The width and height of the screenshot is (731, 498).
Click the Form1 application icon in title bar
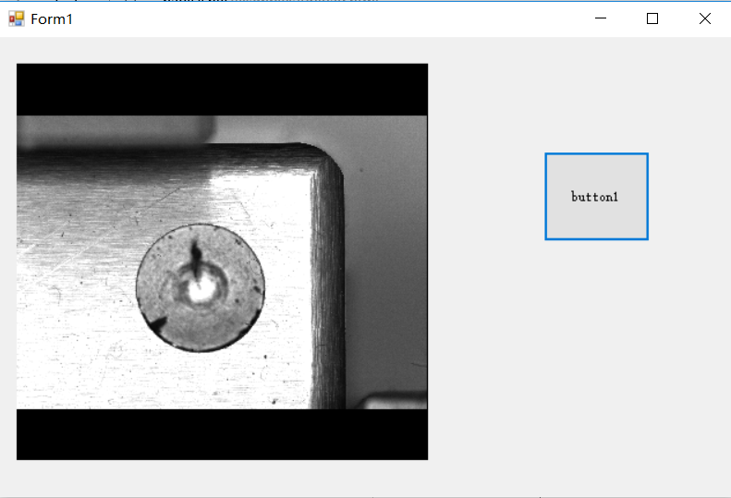pyautogui.click(x=17, y=18)
